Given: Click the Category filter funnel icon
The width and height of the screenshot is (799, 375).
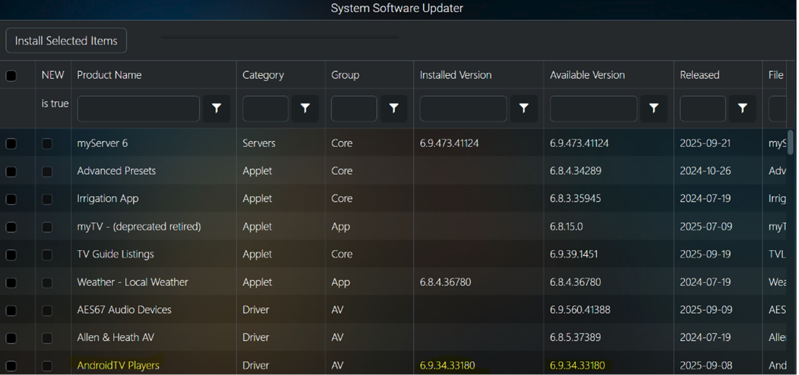Looking at the screenshot, I should click(305, 108).
